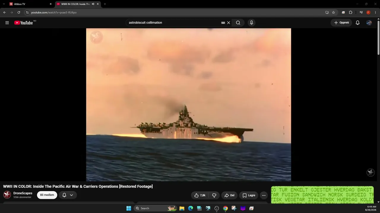Click the DroneScapes watermark in player
Screen dimensions: 380x213
370,172
